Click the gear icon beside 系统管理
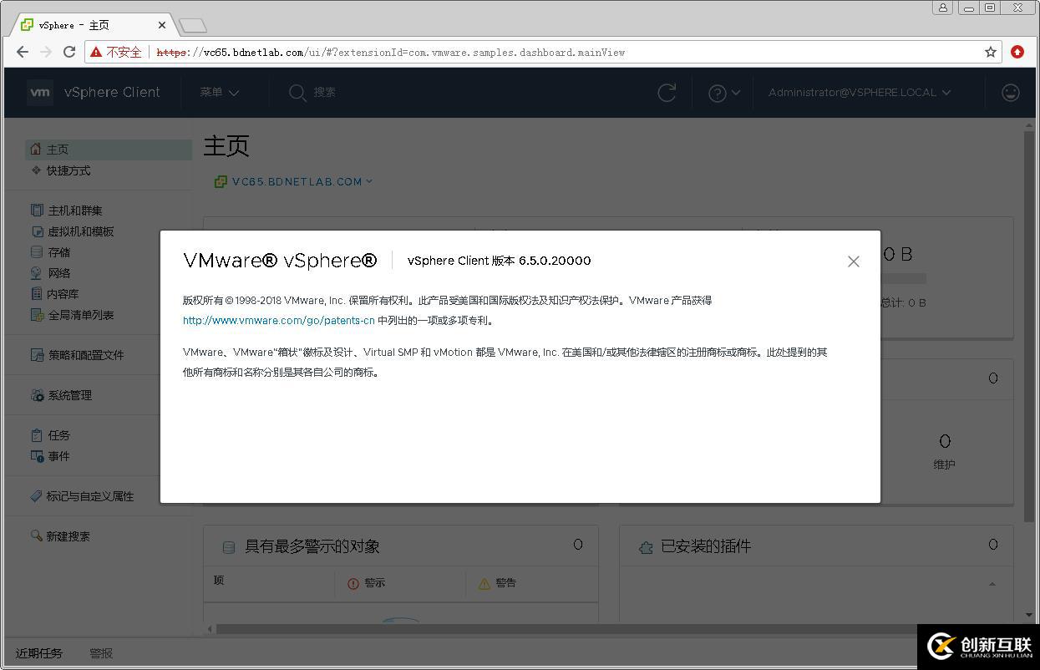The image size is (1040, 670). (x=37, y=395)
